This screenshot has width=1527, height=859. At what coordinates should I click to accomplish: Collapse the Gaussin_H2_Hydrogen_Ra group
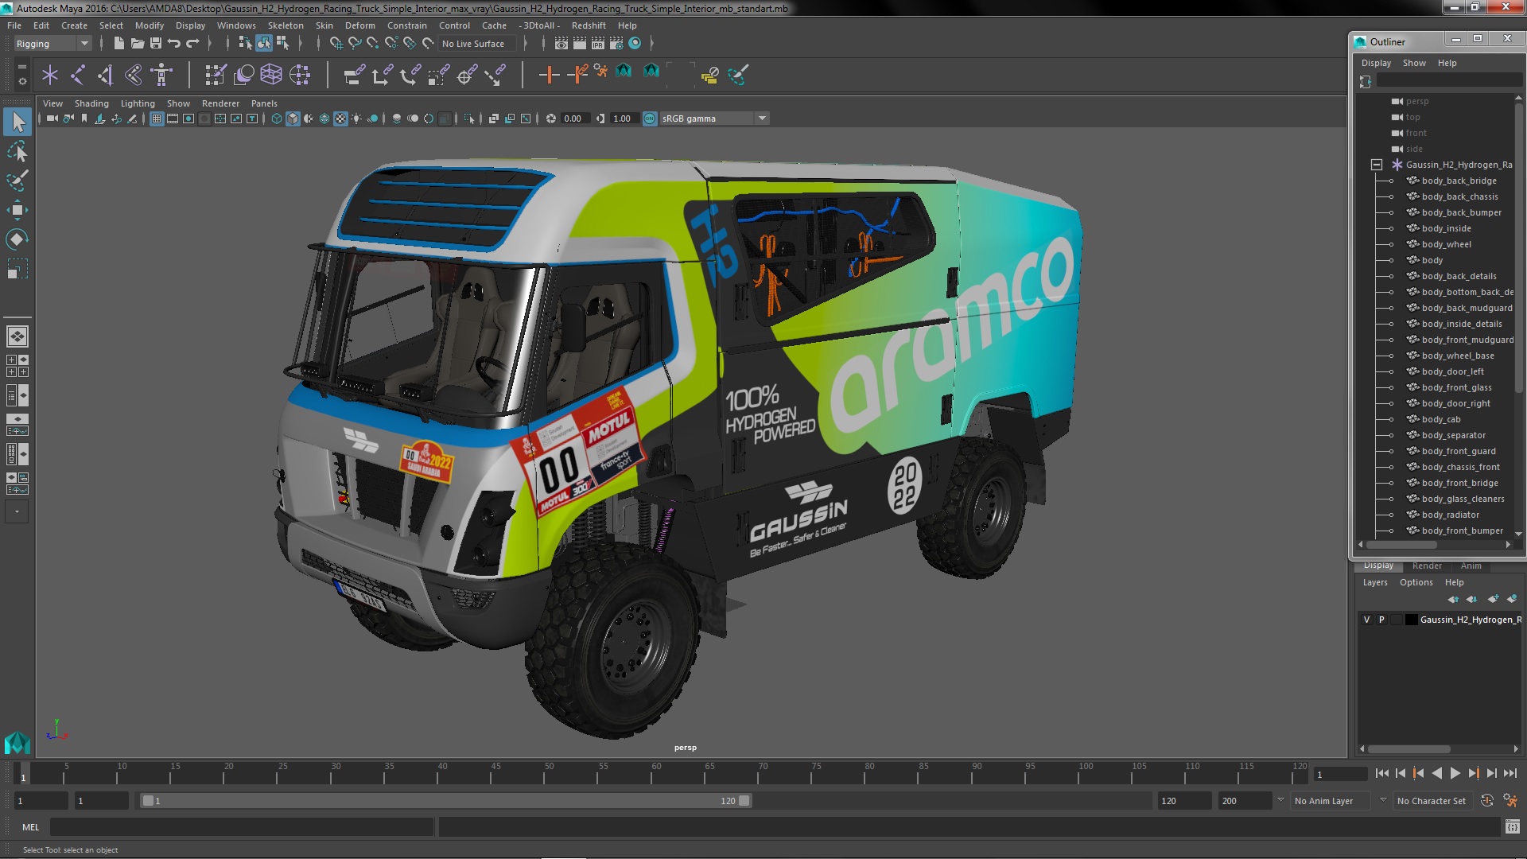point(1377,165)
